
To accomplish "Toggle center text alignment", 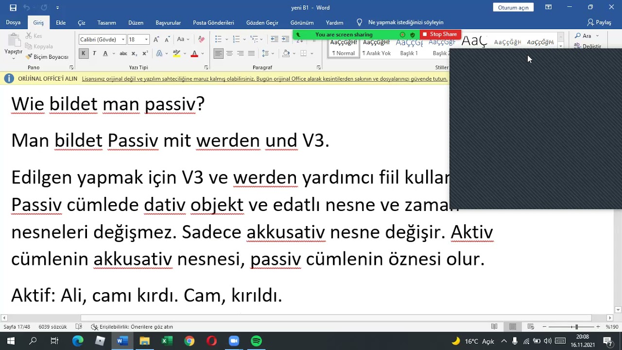I will pyautogui.click(x=229, y=53).
